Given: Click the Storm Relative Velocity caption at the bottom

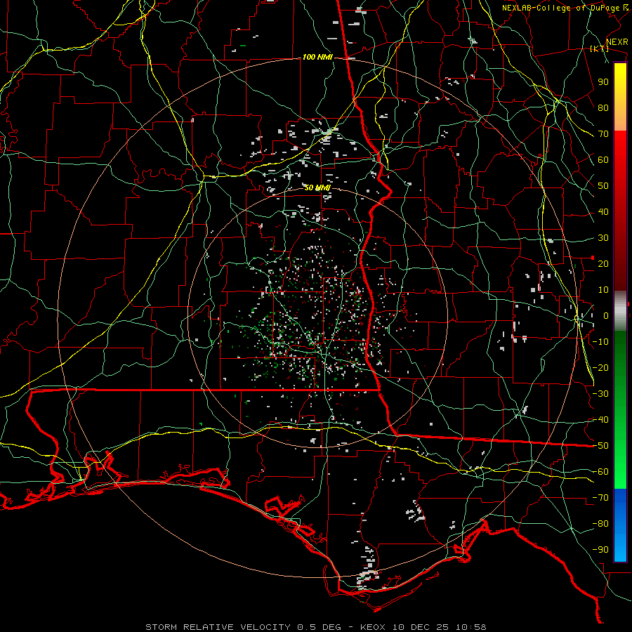Looking at the screenshot, I should [315, 627].
